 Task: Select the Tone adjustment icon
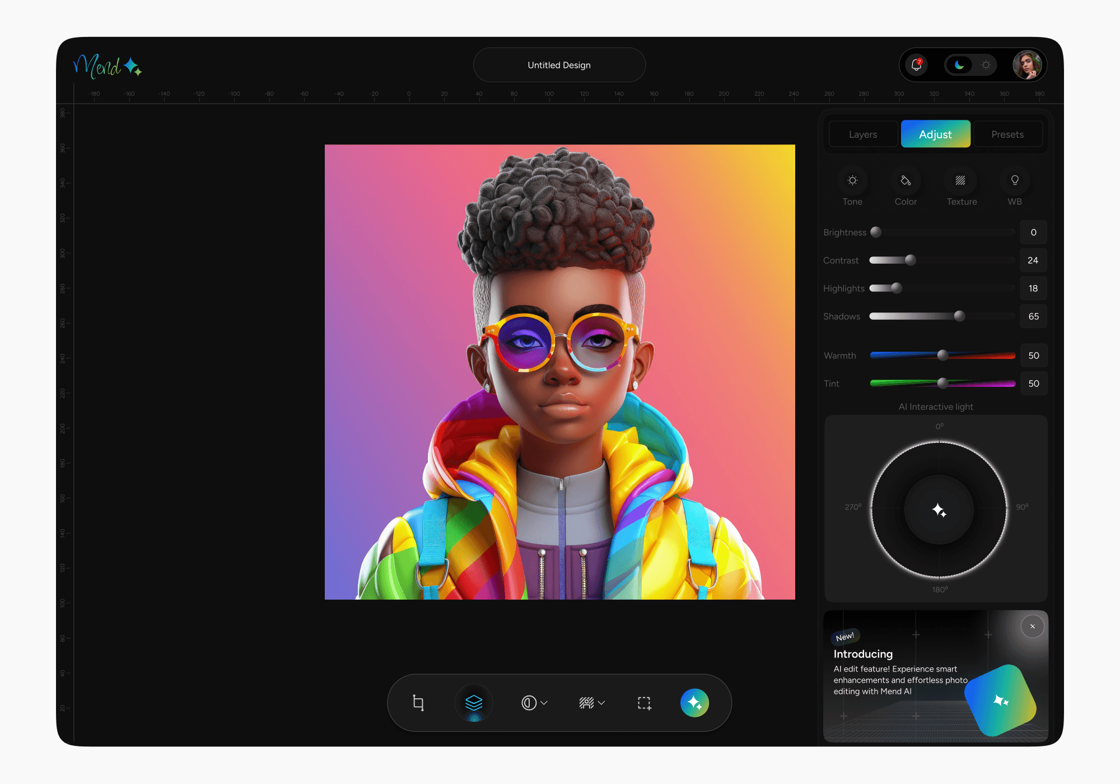coord(852,180)
